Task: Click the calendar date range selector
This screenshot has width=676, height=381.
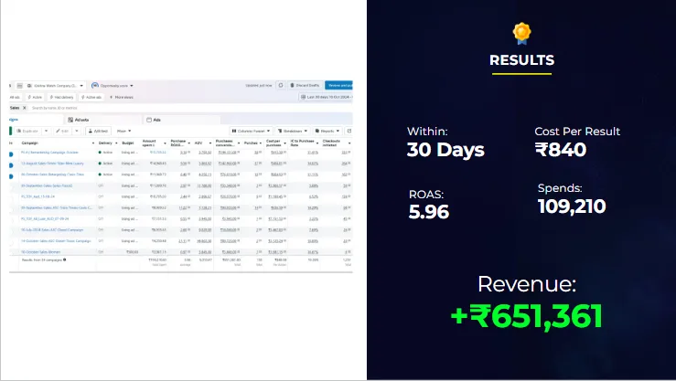Action: tap(328, 96)
